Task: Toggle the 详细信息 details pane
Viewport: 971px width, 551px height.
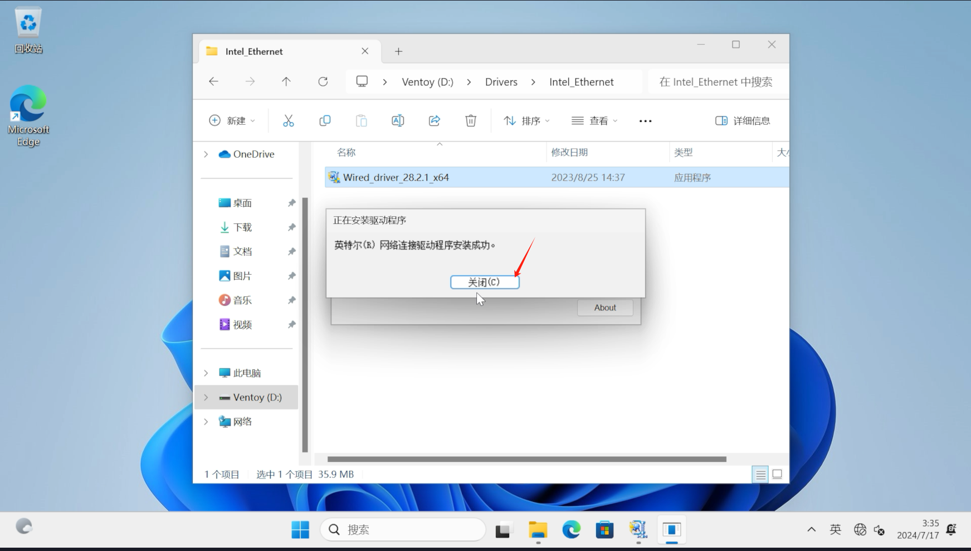Action: [x=743, y=120]
